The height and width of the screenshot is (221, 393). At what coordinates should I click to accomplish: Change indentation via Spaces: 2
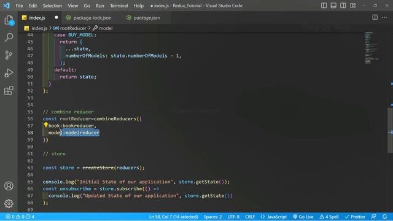click(212, 217)
